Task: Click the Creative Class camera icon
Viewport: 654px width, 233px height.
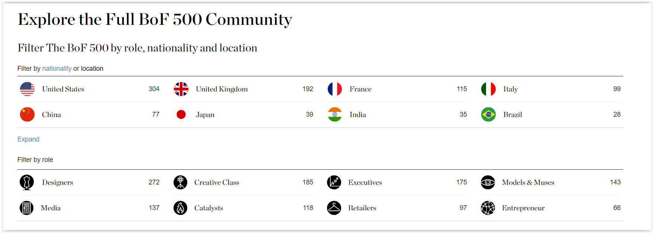Action: coord(180,182)
